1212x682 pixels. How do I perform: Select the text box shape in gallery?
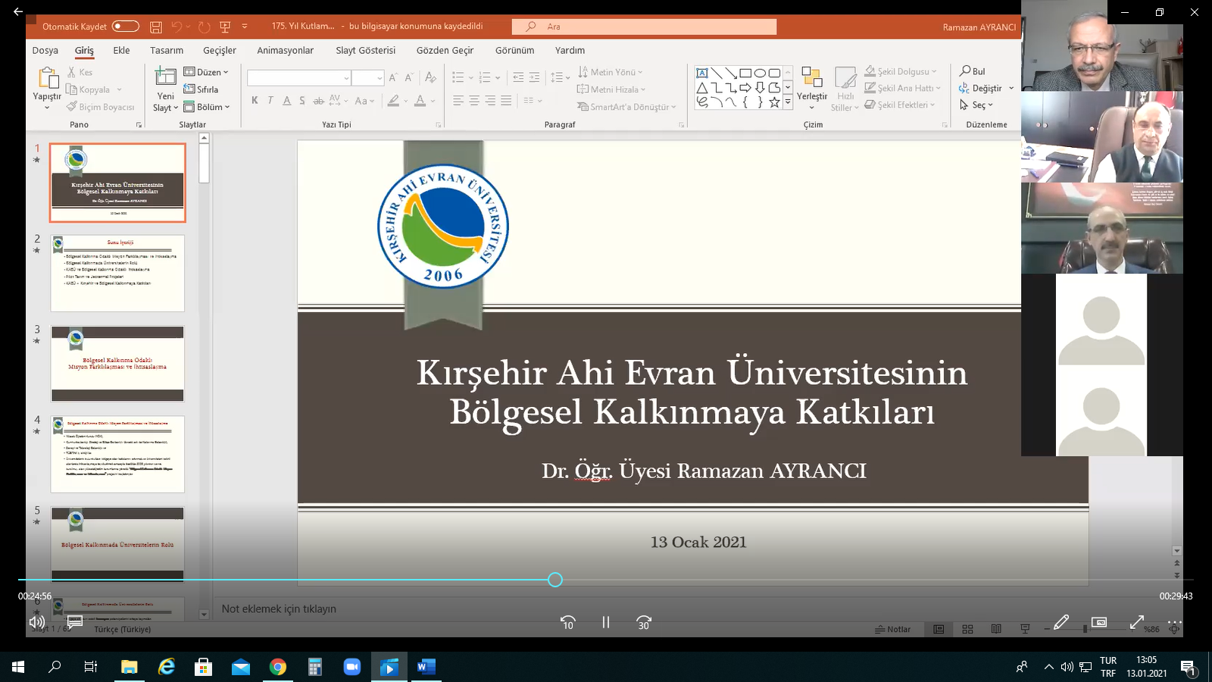tap(702, 74)
